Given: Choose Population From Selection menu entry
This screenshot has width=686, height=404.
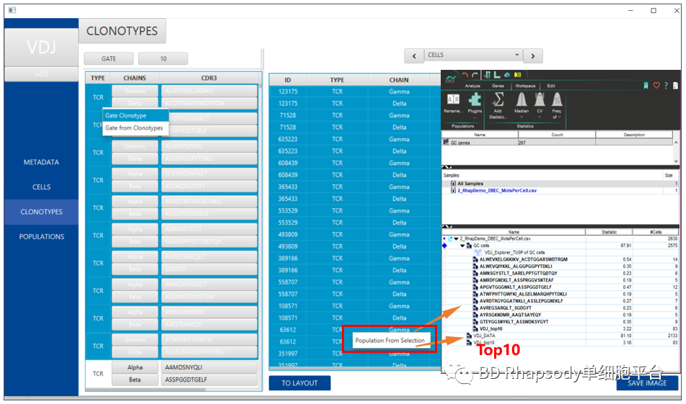Looking at the screenshot, I should pyautogui.click(x=390, y=340).
